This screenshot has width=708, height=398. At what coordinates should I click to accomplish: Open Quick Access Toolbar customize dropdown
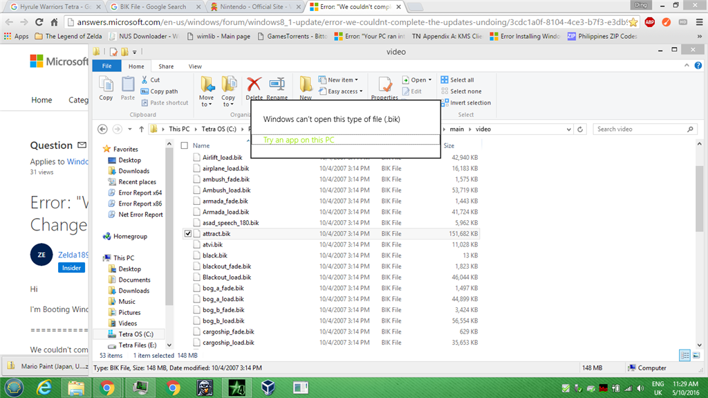pos(135,52)
